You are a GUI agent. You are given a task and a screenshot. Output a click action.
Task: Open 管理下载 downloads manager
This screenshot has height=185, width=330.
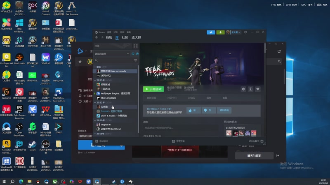click(x=179, y=141)
